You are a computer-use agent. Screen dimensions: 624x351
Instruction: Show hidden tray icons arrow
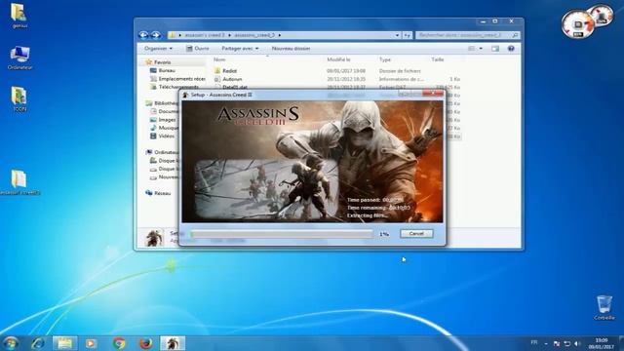coord(546,343)
